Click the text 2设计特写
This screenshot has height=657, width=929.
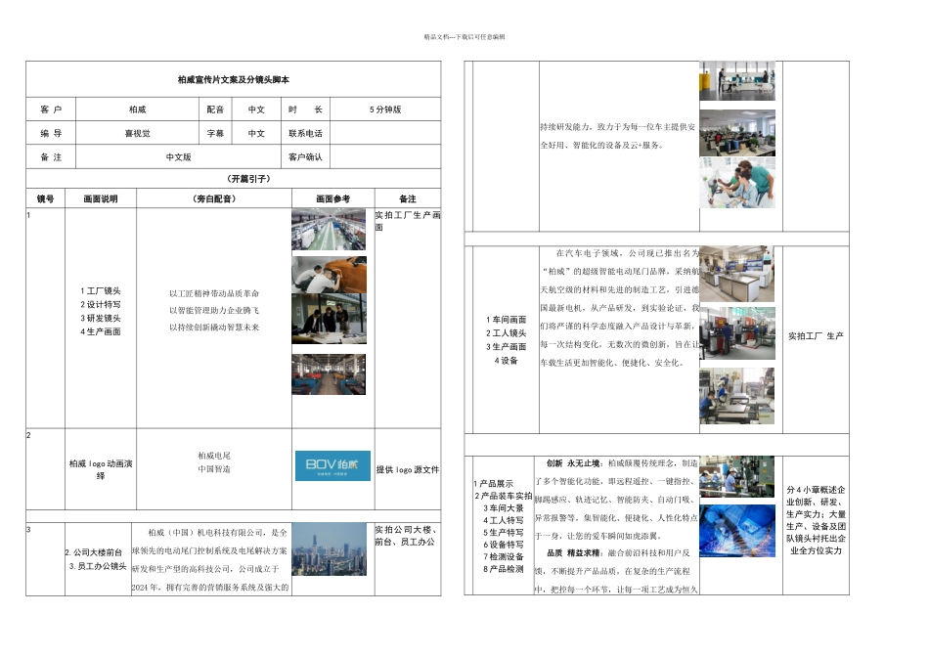[x=101, y=304]
